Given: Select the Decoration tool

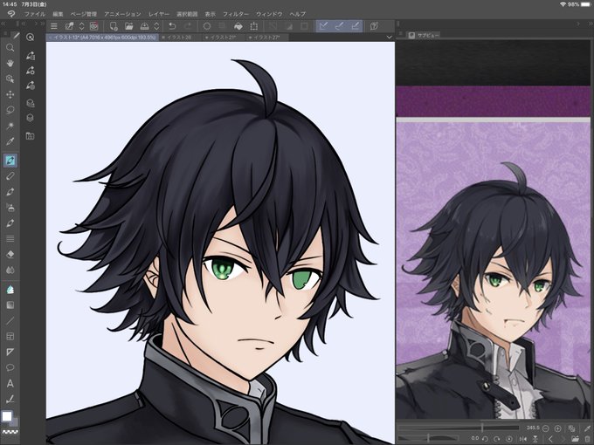Looking at the screenshot, I should click(10, 223).
